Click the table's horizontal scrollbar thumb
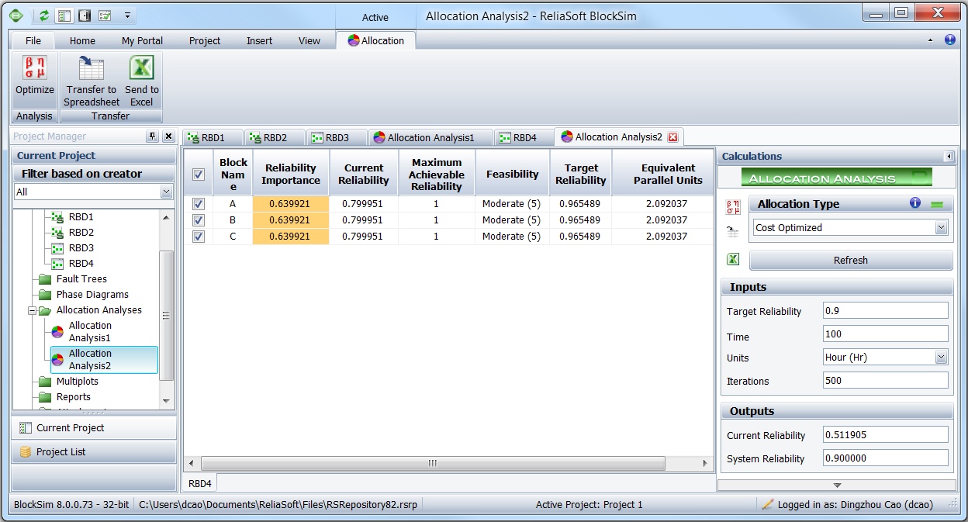The height and width of the screenshot is (522, 968). (x=433, y=464)
